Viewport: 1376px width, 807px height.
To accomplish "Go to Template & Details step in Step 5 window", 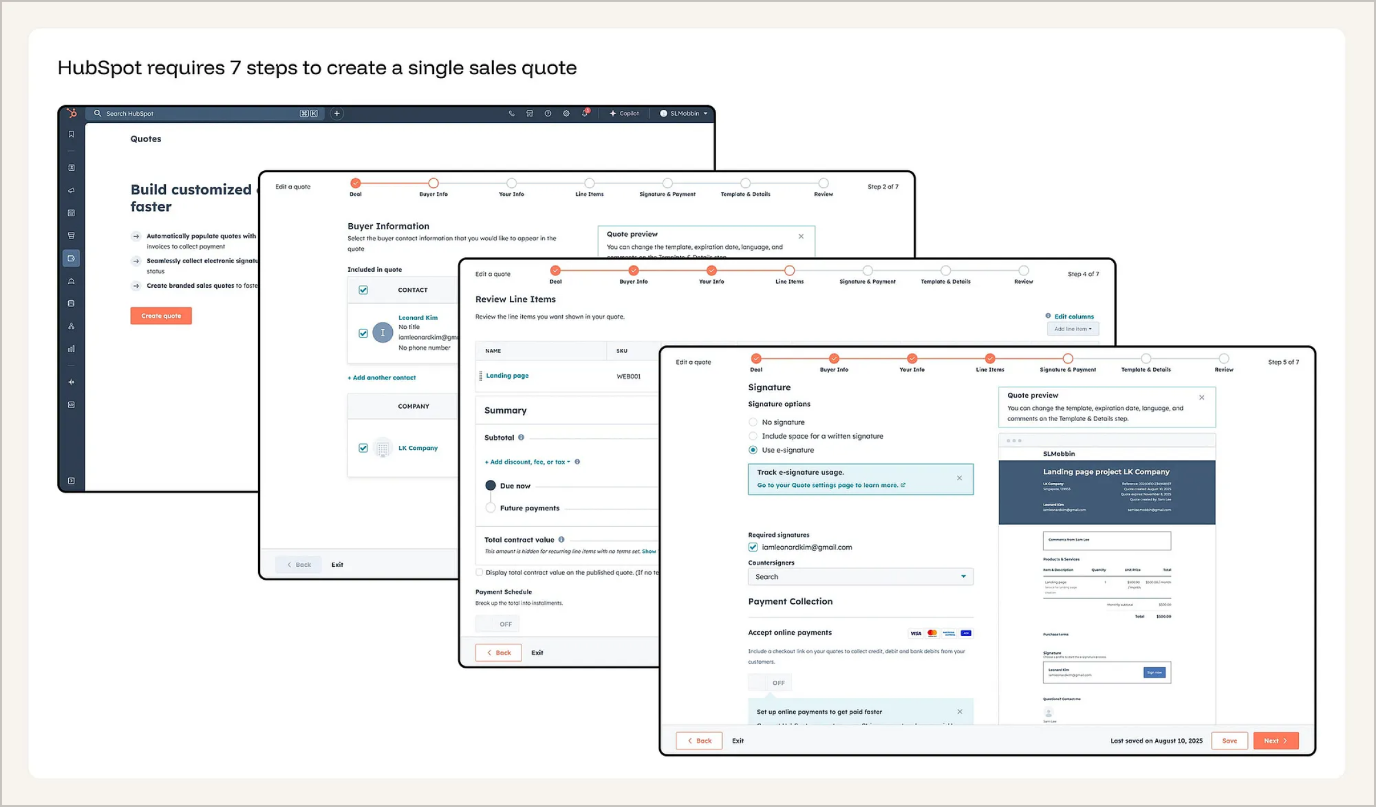I will pos(1145,358).
